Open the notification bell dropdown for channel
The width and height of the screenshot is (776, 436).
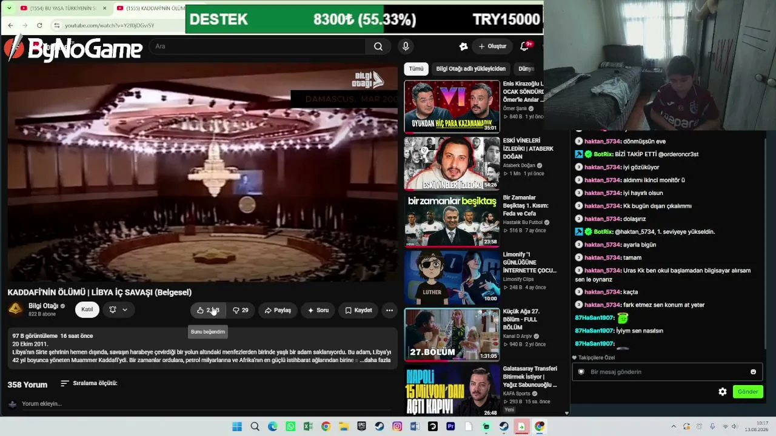pos(118,309)
